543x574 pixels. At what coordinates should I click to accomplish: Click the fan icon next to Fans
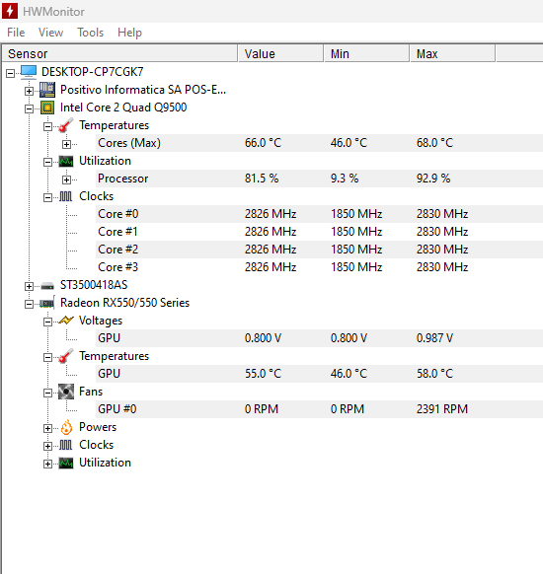click(66, 392)
